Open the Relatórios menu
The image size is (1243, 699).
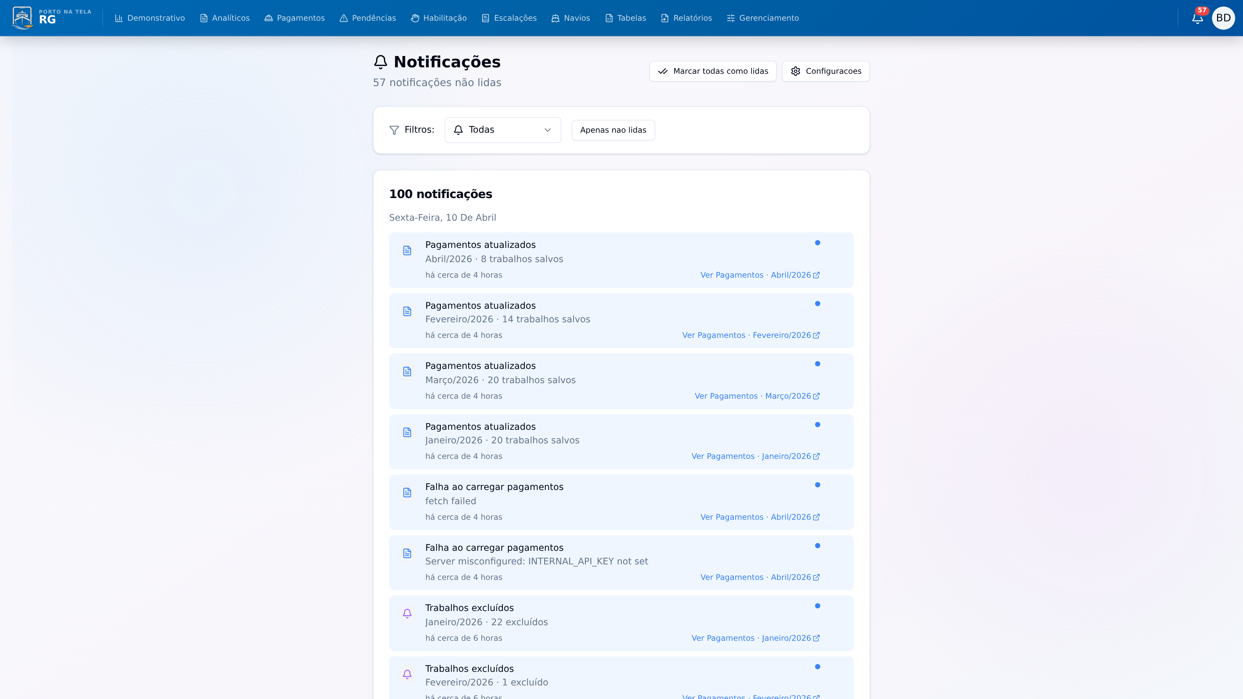686,18
